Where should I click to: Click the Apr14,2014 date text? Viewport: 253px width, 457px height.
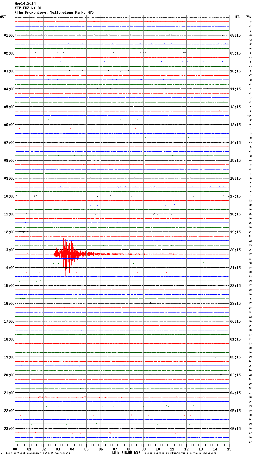point(25,4)
